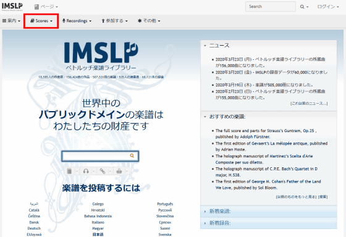Open the 案内 navigation menu
Viewport: 346px width, 237px height.
pos(11,21)
